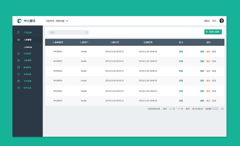Click the magnifier icon in search box
Viewport: 240px width, 146px height.
[x=87, y=32]
